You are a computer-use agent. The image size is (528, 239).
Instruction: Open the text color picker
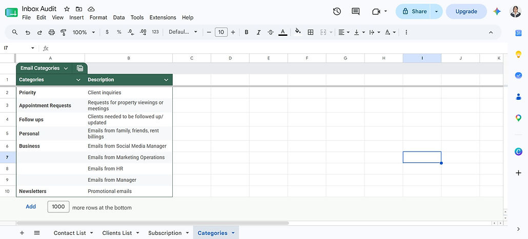tap(283, 32)
